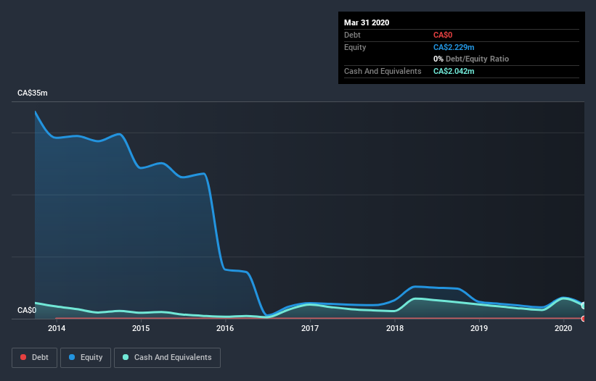The image size is (596, 381).
Task: Toggle Cash And Equivalents legend button
Action: 167,358
